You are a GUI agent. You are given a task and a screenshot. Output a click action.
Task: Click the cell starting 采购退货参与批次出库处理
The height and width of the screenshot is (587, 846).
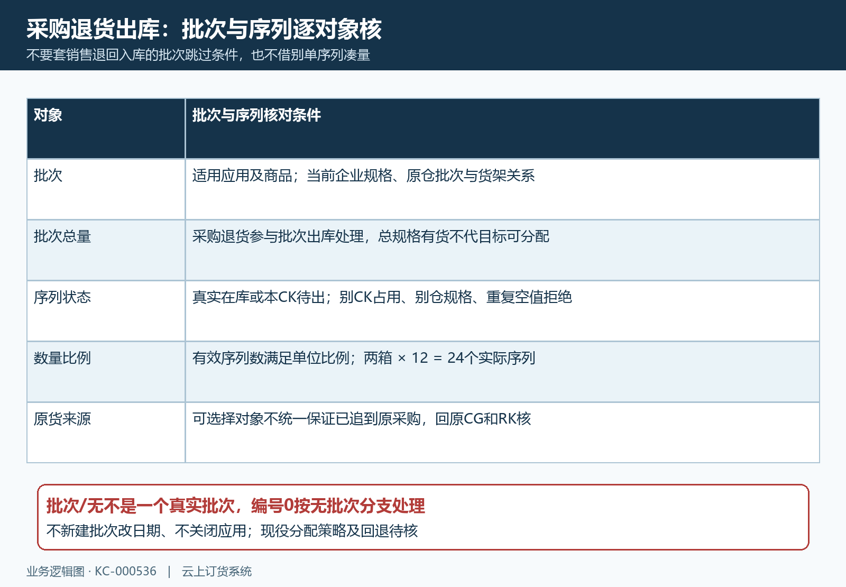point(502,250)
